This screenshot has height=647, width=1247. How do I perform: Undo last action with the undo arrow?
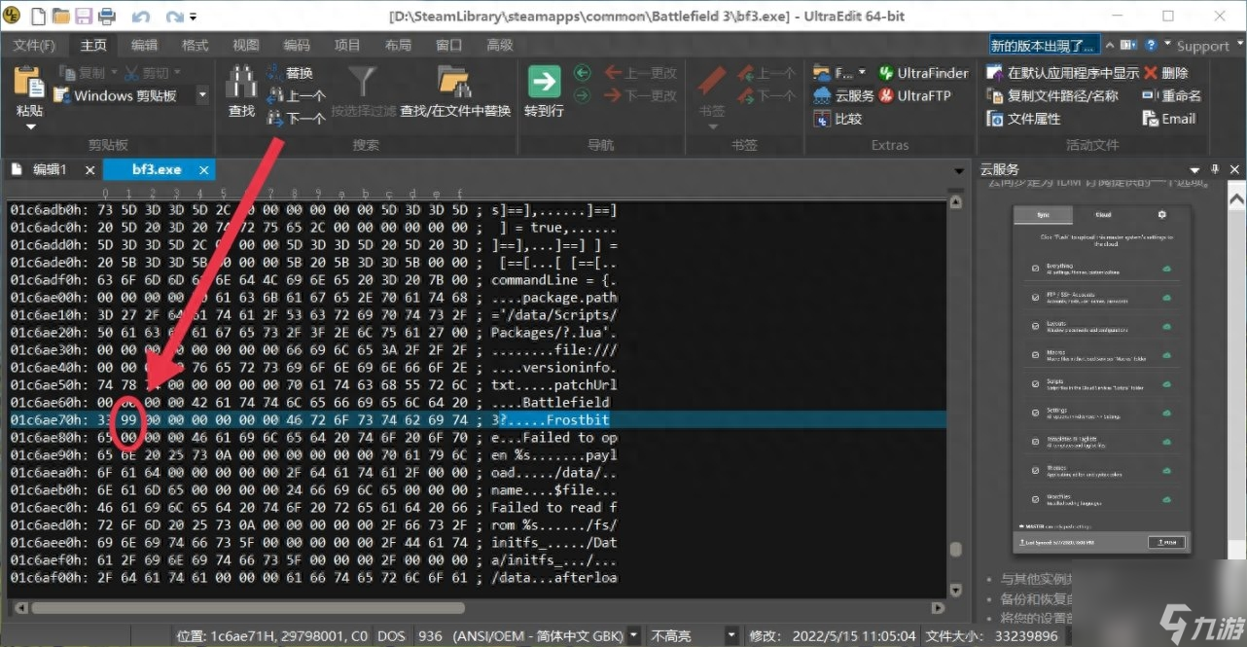[x=141, y=17]
